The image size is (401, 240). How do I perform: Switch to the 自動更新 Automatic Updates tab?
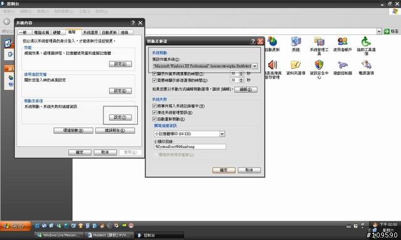(x=109, y=32)
